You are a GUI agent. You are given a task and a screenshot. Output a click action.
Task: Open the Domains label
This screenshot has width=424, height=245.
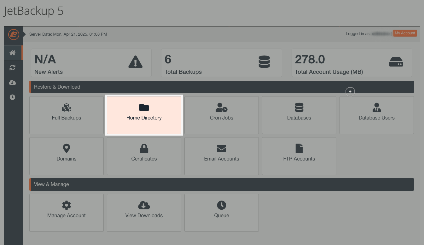pos(67,159)
